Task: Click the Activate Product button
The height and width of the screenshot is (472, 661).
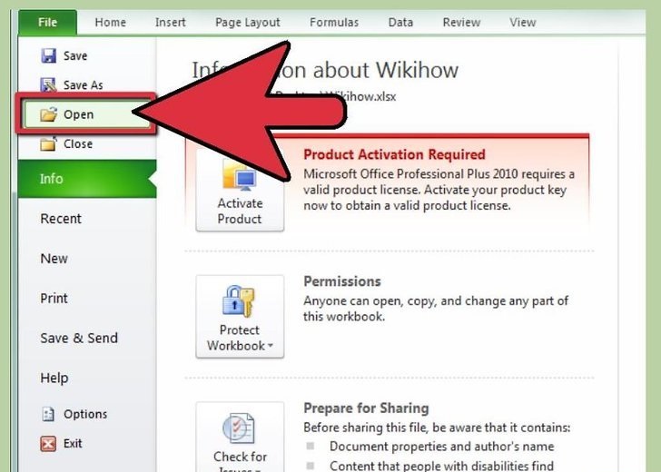Action: click(x=240, y=190)
